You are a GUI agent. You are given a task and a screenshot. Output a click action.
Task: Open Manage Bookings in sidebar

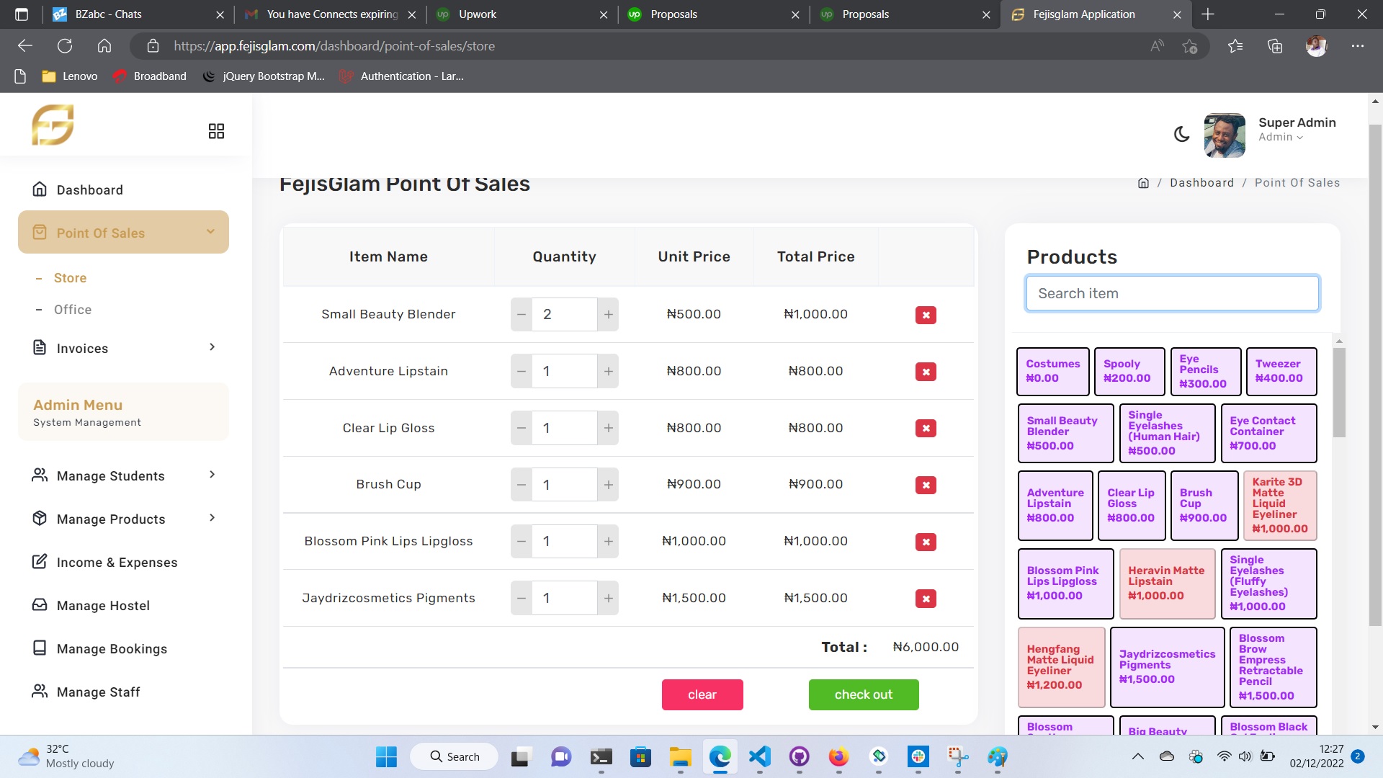[112, 649]
